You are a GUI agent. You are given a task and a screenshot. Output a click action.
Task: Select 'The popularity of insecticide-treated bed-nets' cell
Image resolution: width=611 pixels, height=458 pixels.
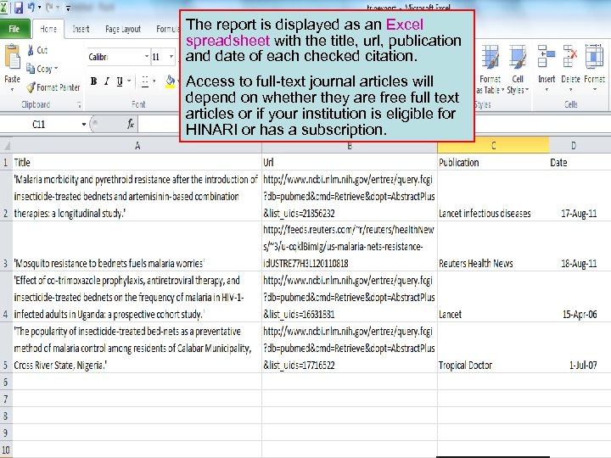(137, 348)
